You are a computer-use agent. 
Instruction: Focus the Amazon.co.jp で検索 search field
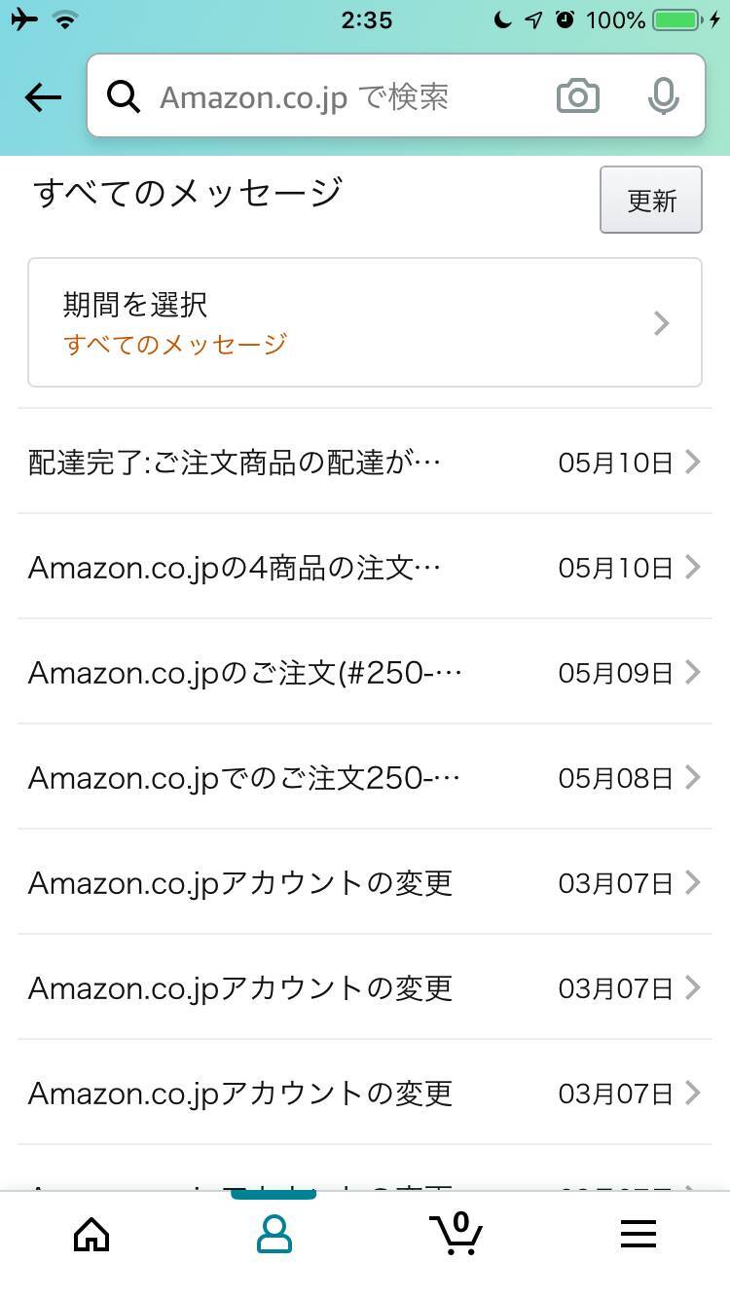331,96
